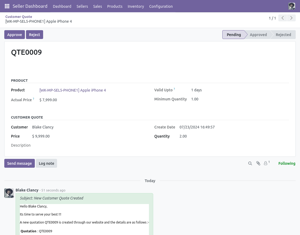Click the attachments paperclip icon

point(258,163)
